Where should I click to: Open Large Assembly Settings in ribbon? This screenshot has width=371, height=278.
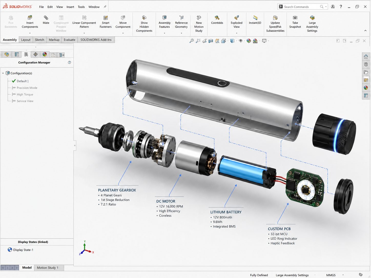[312, 24]
